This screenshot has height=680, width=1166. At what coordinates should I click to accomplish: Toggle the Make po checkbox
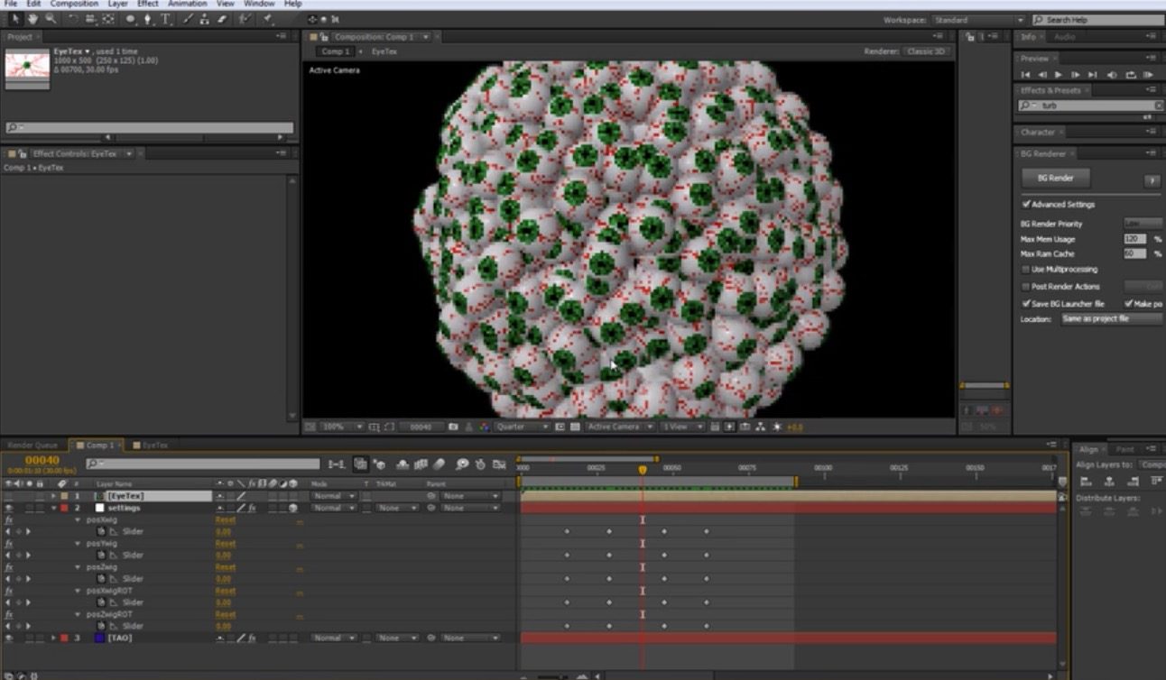[1129, 304]
